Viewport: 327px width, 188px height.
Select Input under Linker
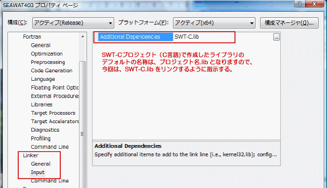(37, 173)
